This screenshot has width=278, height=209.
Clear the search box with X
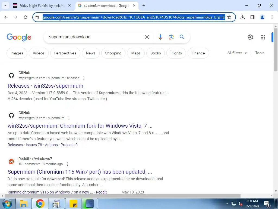(x=147, y=37)
